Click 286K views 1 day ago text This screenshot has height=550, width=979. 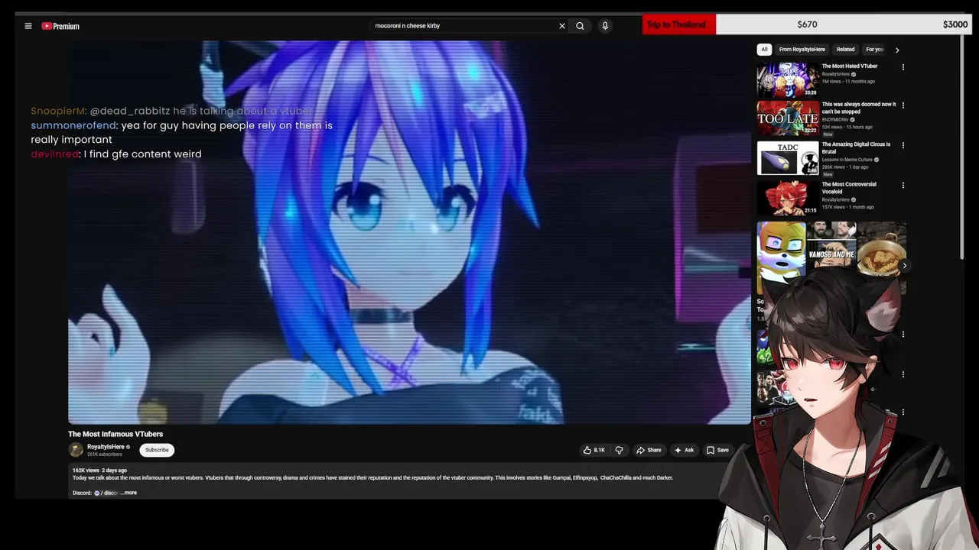[846, 167]
